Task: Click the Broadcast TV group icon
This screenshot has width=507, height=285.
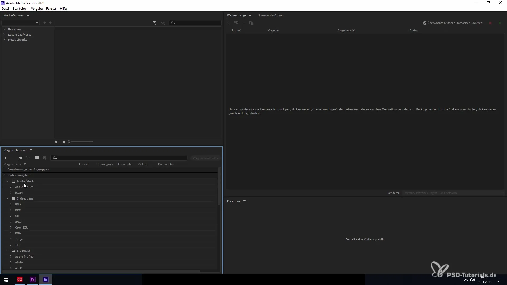Action: [13, 251]
